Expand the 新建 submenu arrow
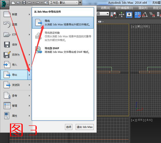The image size is (161, 143). [29, 15]
